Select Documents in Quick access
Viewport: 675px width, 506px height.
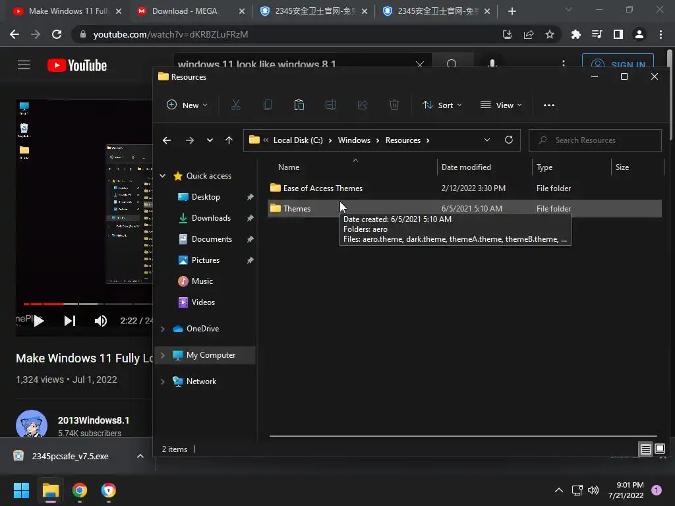pos(212,239)
